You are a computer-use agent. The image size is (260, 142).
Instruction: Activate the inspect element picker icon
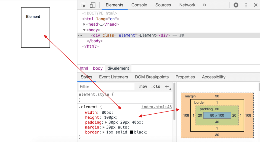(x=83, y=5)
